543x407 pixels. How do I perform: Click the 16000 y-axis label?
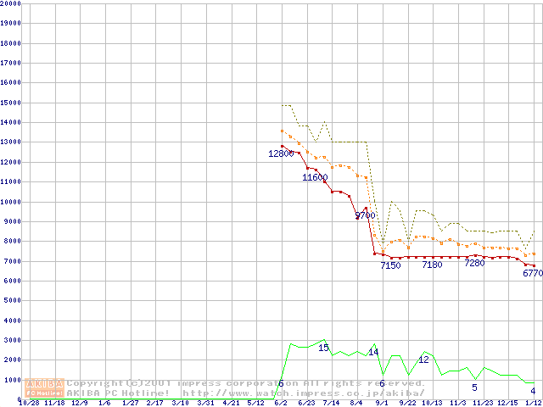[x=10, y=83]
